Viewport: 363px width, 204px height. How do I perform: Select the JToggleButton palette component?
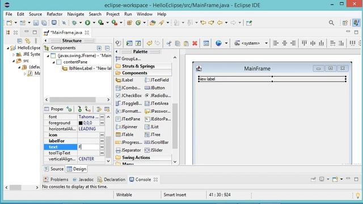129,103
